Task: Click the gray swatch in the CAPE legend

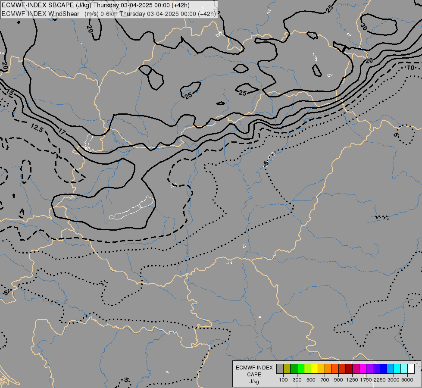Action: tap(280, 369)
